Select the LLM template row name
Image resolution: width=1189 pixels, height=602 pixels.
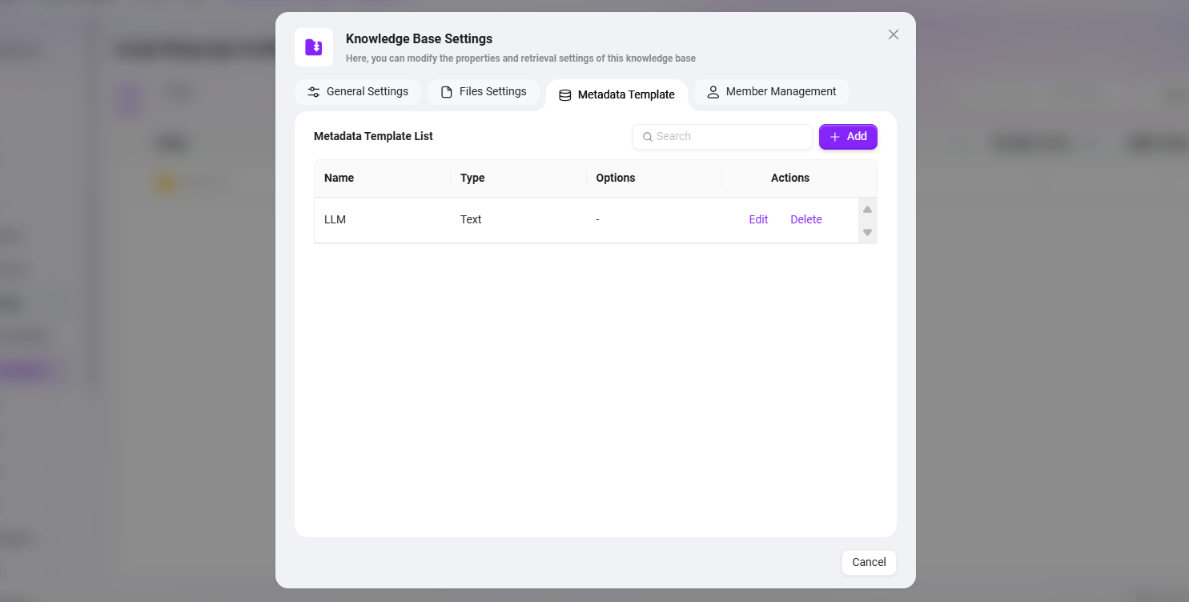pos(335,219)
